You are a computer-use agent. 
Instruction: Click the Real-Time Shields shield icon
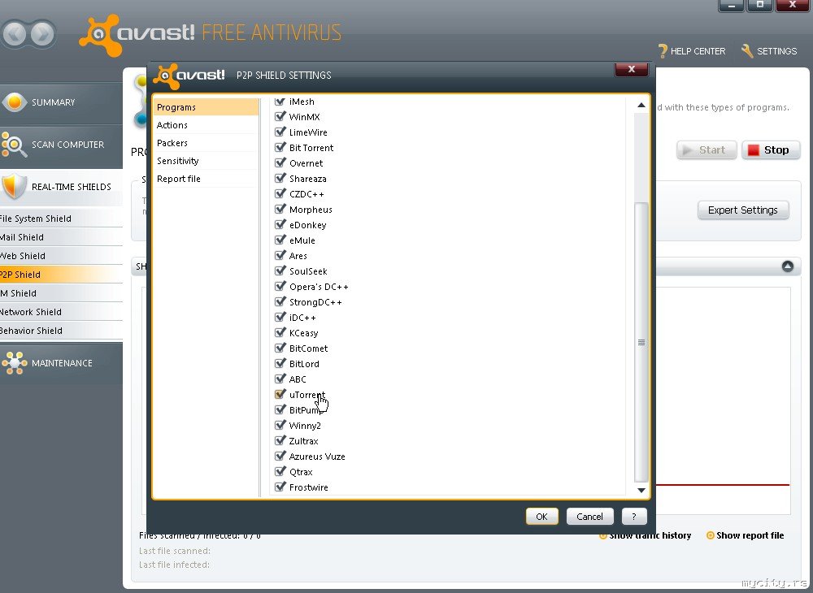tap(14, 187)
